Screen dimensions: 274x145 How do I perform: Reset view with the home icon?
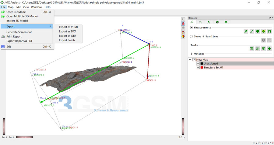(x=183, y=32)
